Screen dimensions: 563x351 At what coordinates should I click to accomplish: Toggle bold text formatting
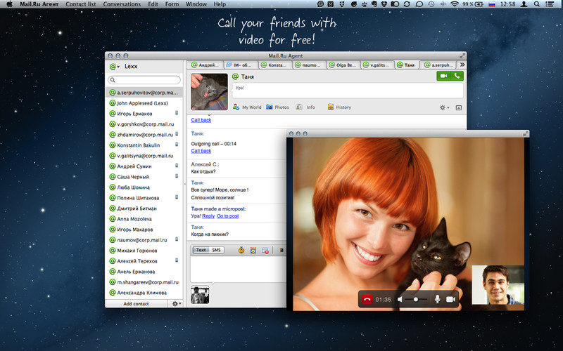click(281, 251)
